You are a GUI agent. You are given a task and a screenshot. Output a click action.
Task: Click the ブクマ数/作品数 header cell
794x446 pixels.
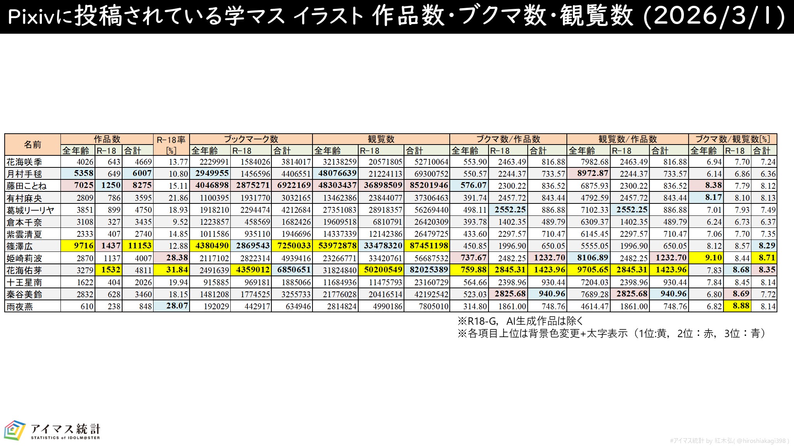[508, 139]
